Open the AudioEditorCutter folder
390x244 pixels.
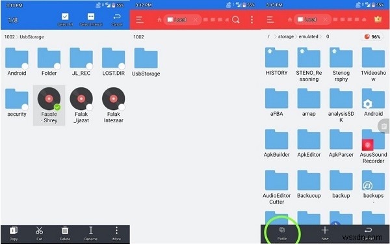277,187
